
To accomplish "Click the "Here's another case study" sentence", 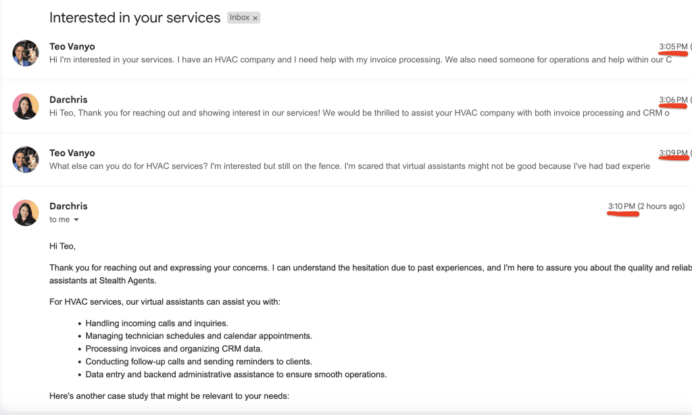I will [169, 395].
